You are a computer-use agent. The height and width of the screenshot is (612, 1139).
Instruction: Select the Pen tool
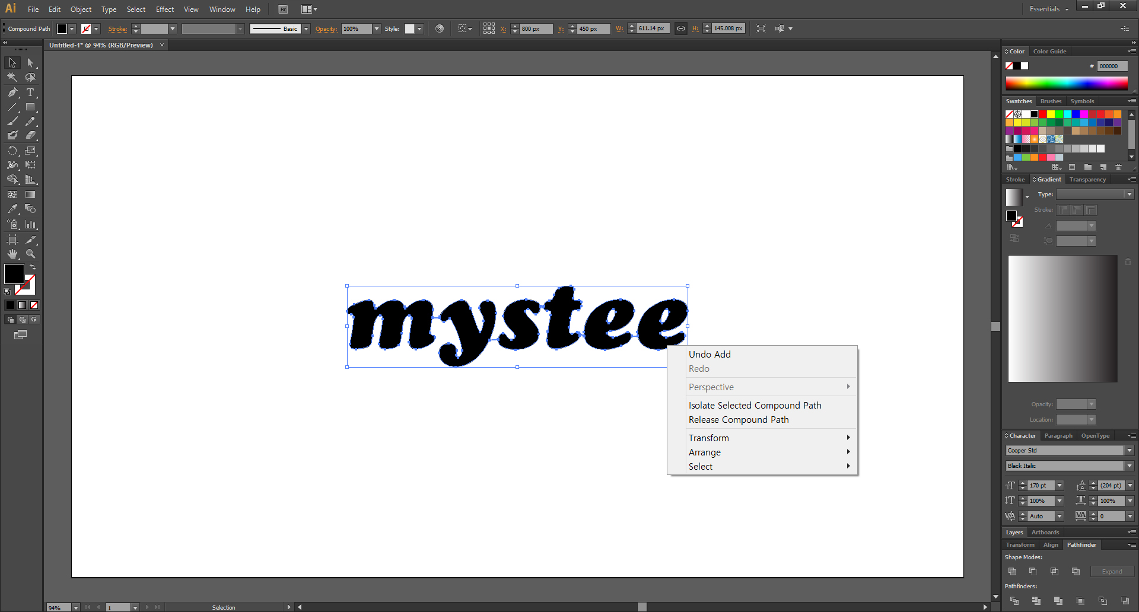click(x=12, y=93)
